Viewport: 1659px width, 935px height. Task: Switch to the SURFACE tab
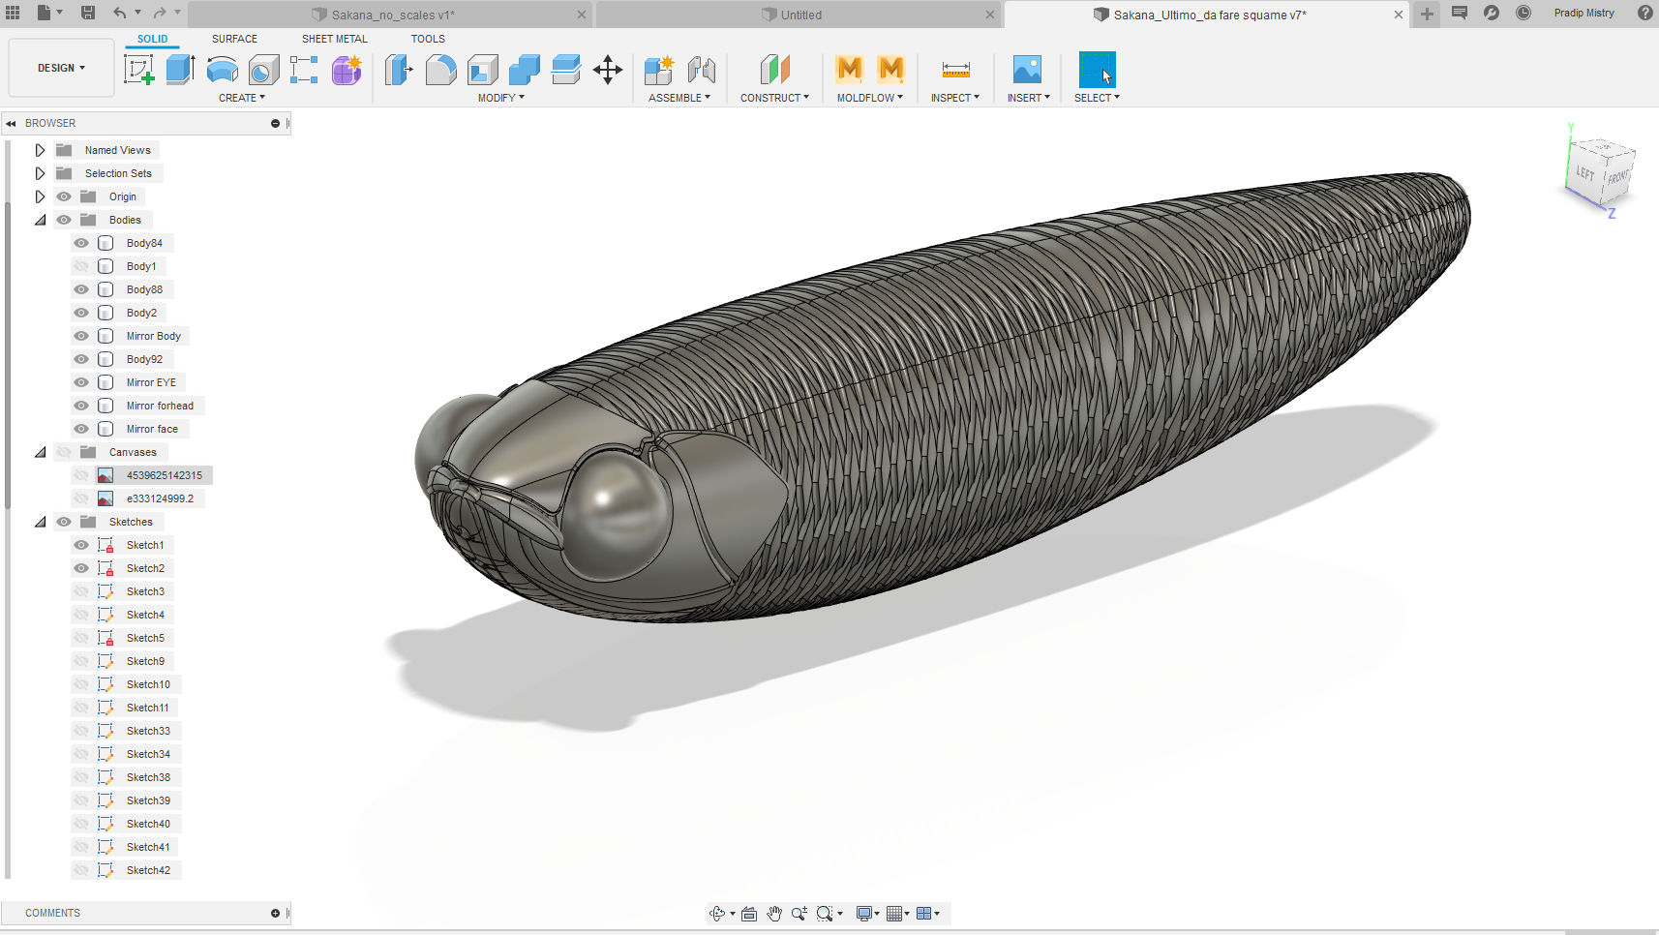click(x=234, y=39)
